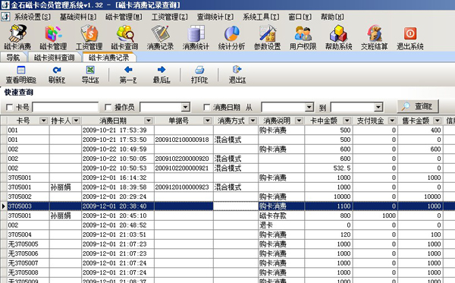This screenshot has width=455, height=283.
Task: Open the 消费方式 column filter arrow
Action: 253,121
